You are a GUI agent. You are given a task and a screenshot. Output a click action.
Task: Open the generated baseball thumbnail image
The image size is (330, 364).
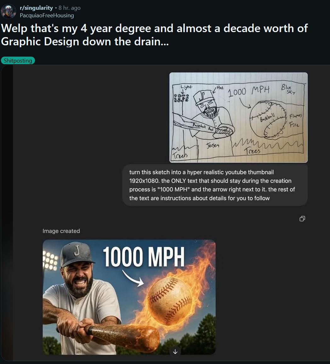point(129,297)
